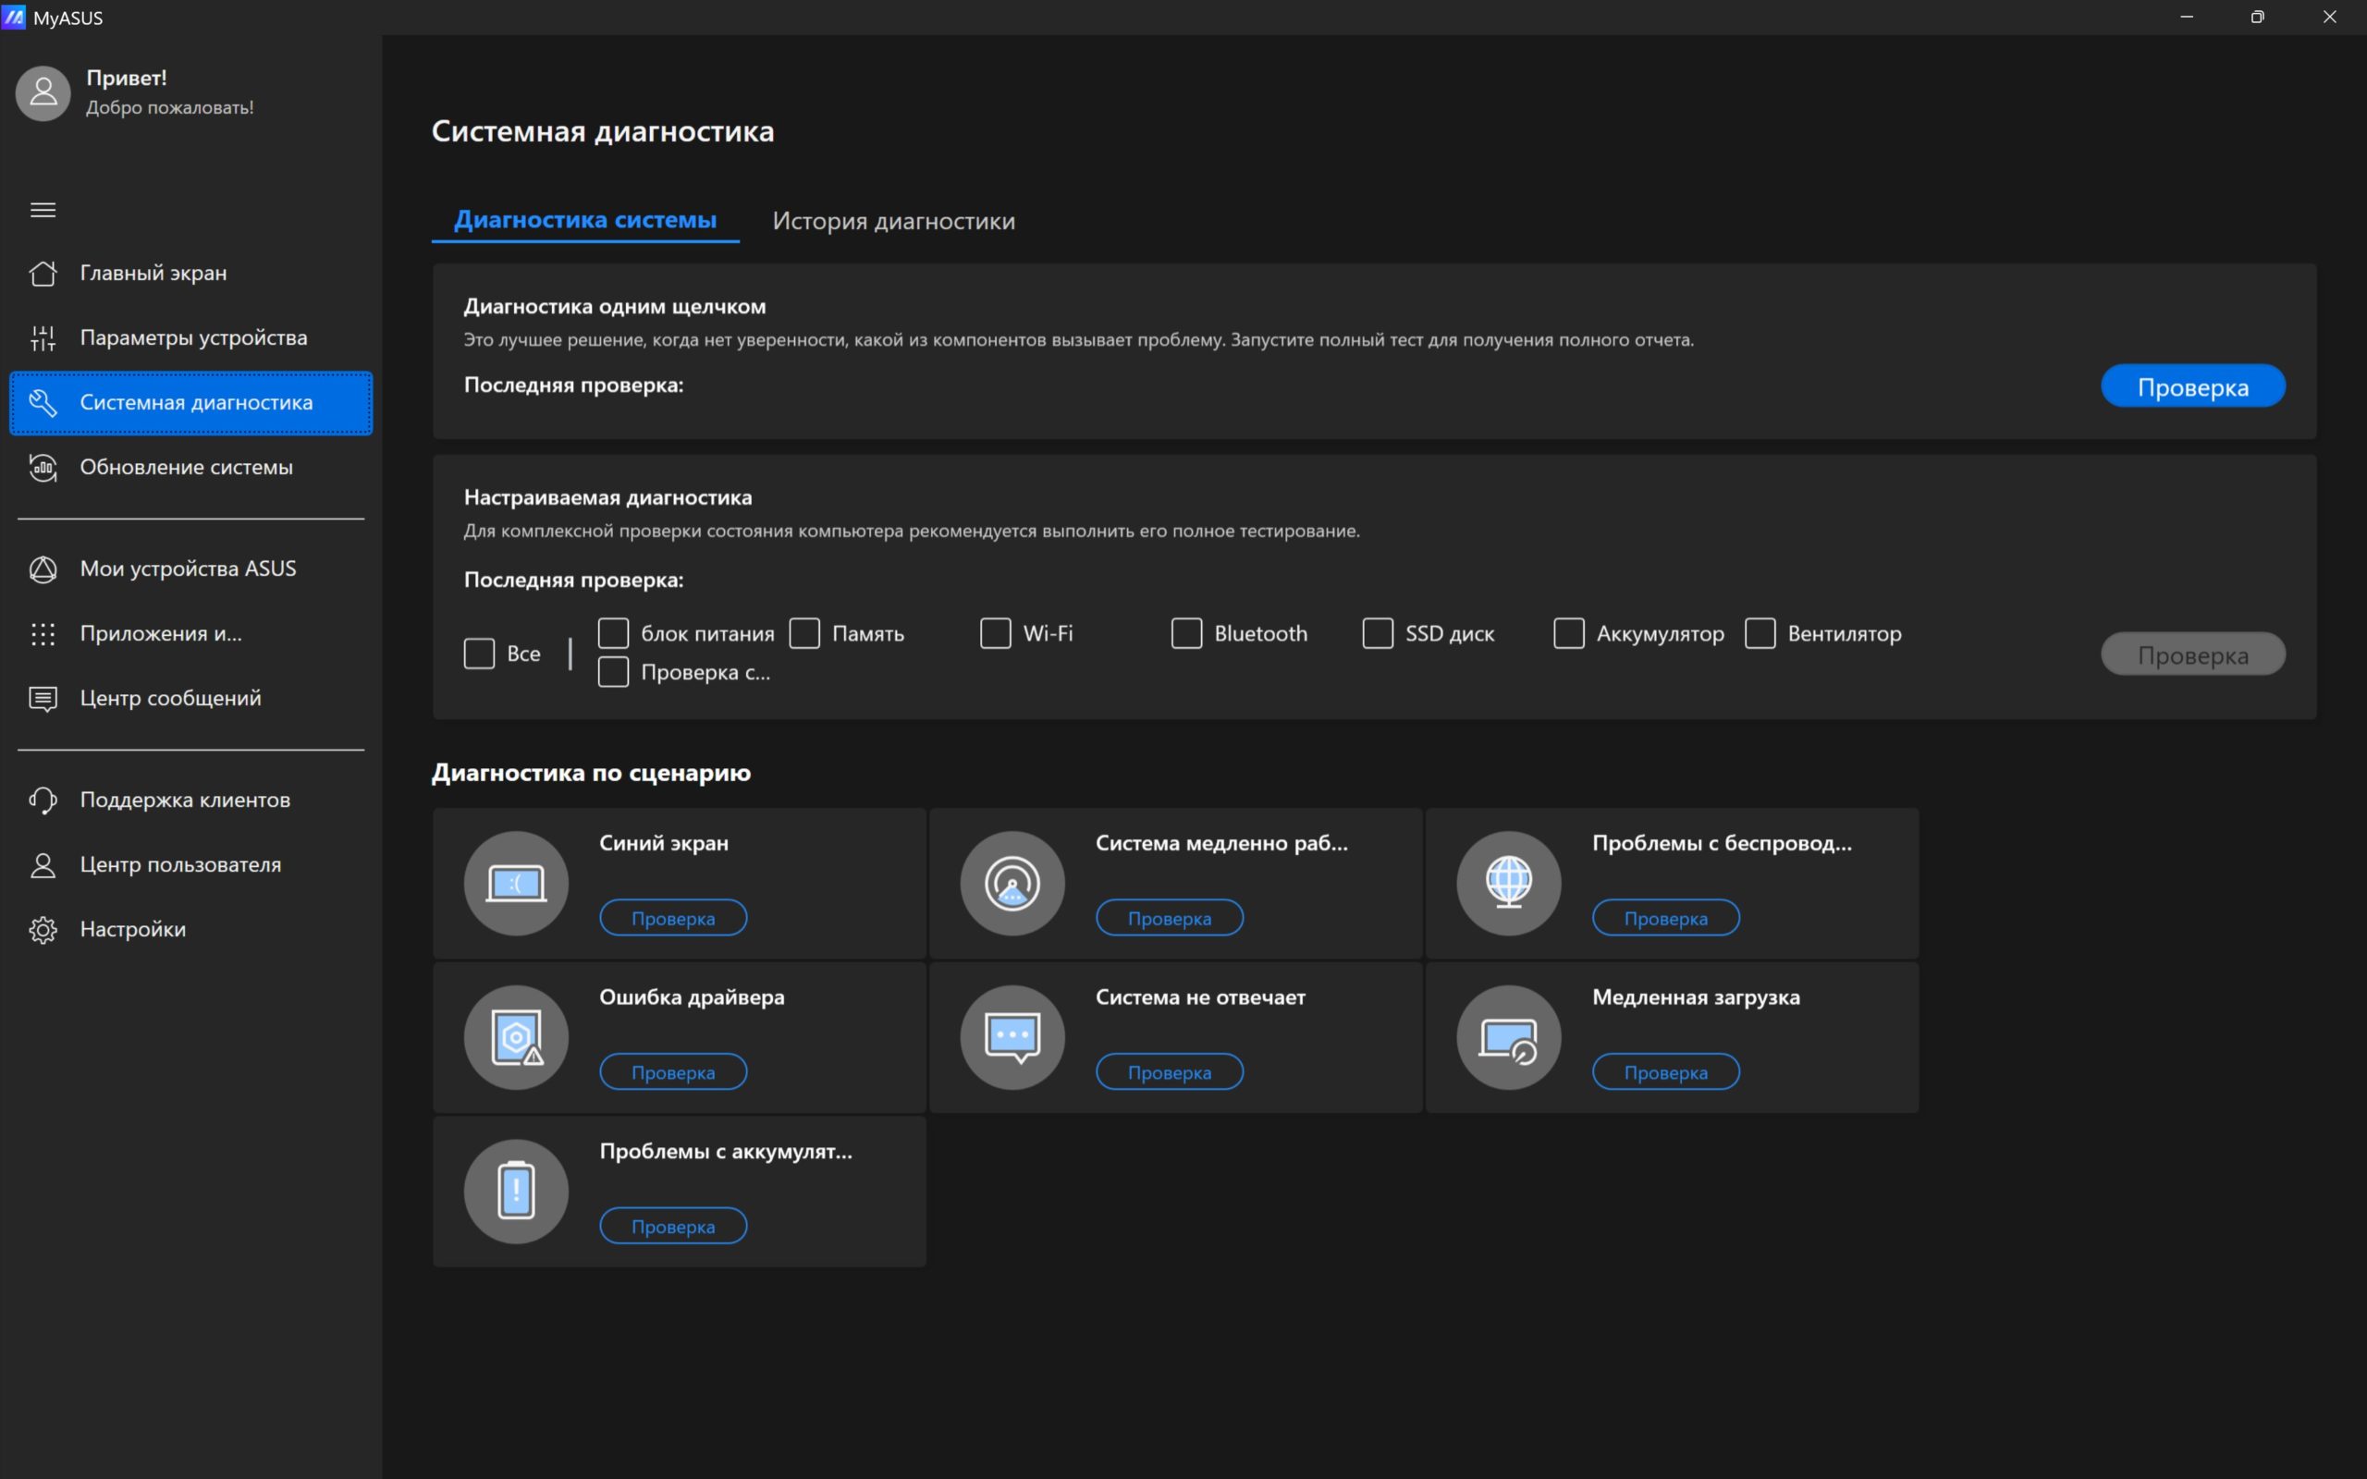2367x1479 pixels.
Task: Select Мои устройства ASUS icon
Action: (43, 568)
